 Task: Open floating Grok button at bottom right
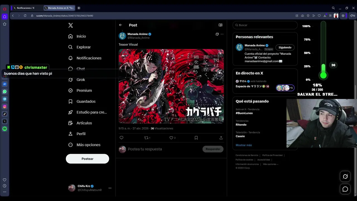click(x=345, y=176)
